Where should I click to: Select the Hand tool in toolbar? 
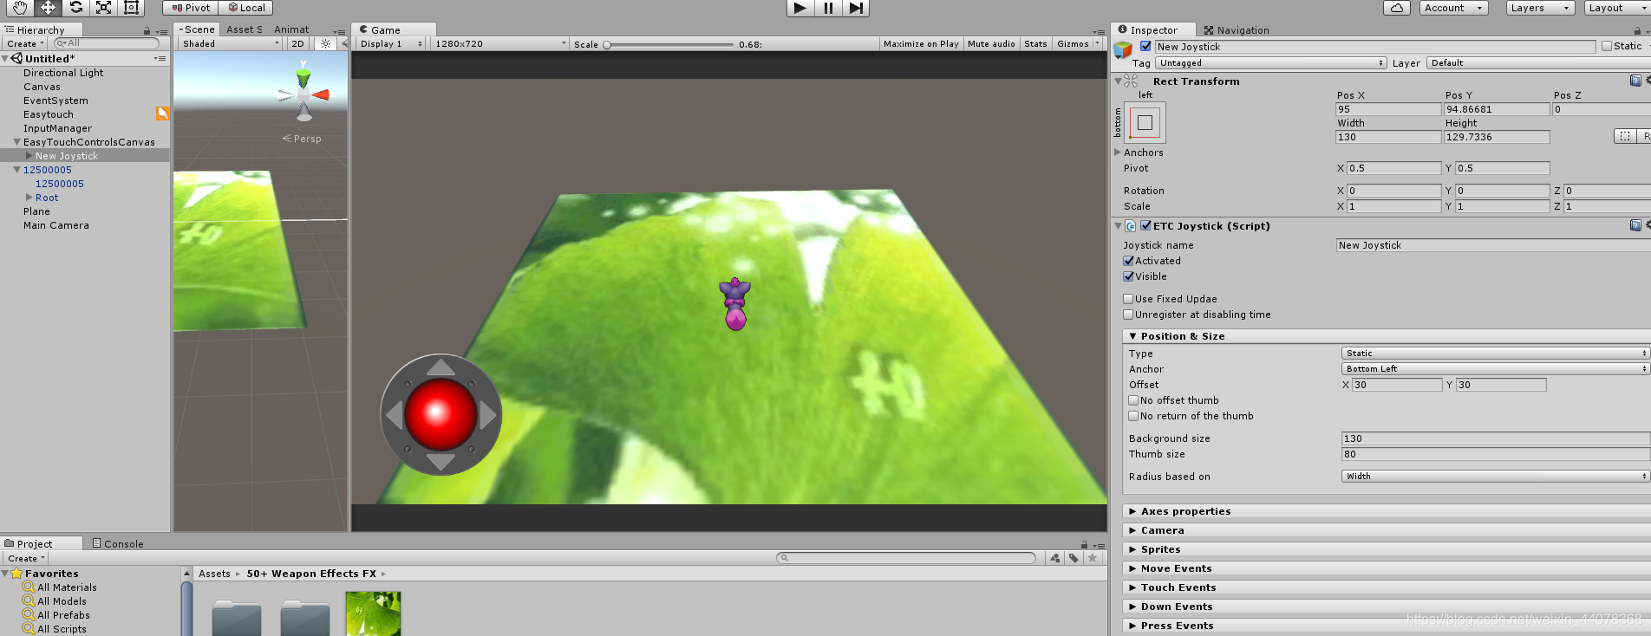tap(19, 8)
